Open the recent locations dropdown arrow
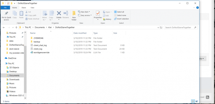Screen dimensions: 215x104 tap(13, 28)
